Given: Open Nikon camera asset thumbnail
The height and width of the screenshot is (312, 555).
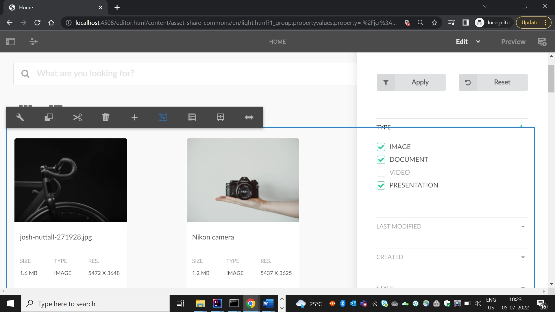Looking at the screenshot, I should pos(243,180).
